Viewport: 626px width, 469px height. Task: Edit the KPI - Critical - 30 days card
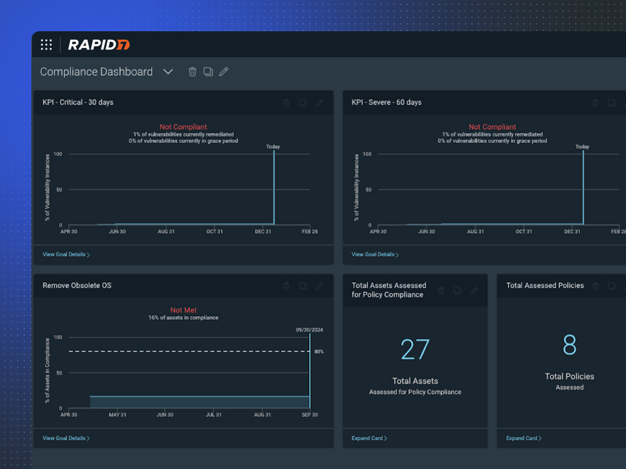(x=319, y=103)
